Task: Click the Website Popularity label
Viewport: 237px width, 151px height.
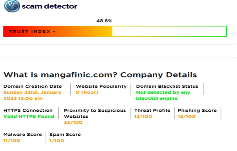Action: point(101,86)
